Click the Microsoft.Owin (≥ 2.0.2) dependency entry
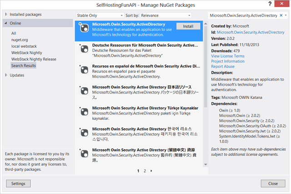 pos(240,115)
